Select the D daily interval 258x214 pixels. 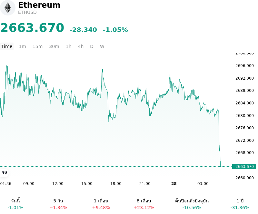pos(92,46)
